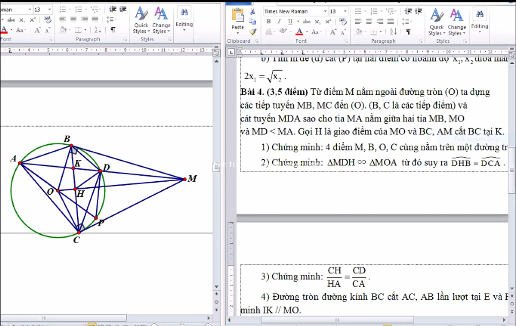Justify text in left window
Image resolution: width=516 pixels, height=326 pixels.
(95, 20)
